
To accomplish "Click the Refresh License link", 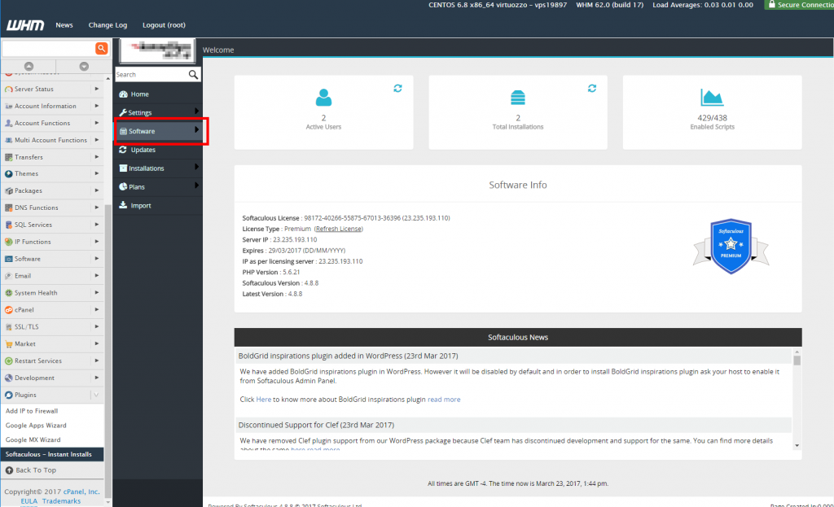I will [x=338, y=229].
